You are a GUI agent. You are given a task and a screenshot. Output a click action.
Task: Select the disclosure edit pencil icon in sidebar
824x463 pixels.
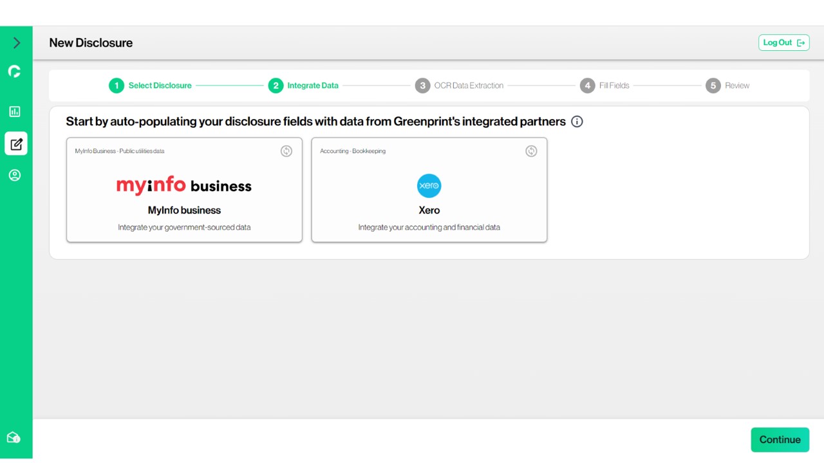pyautogui.click(x=16, y=143)
